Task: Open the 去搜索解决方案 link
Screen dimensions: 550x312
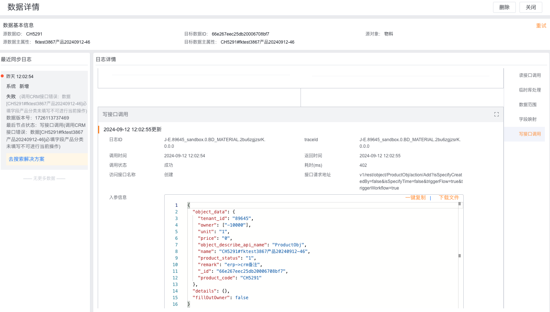Action: click(26, 159)
